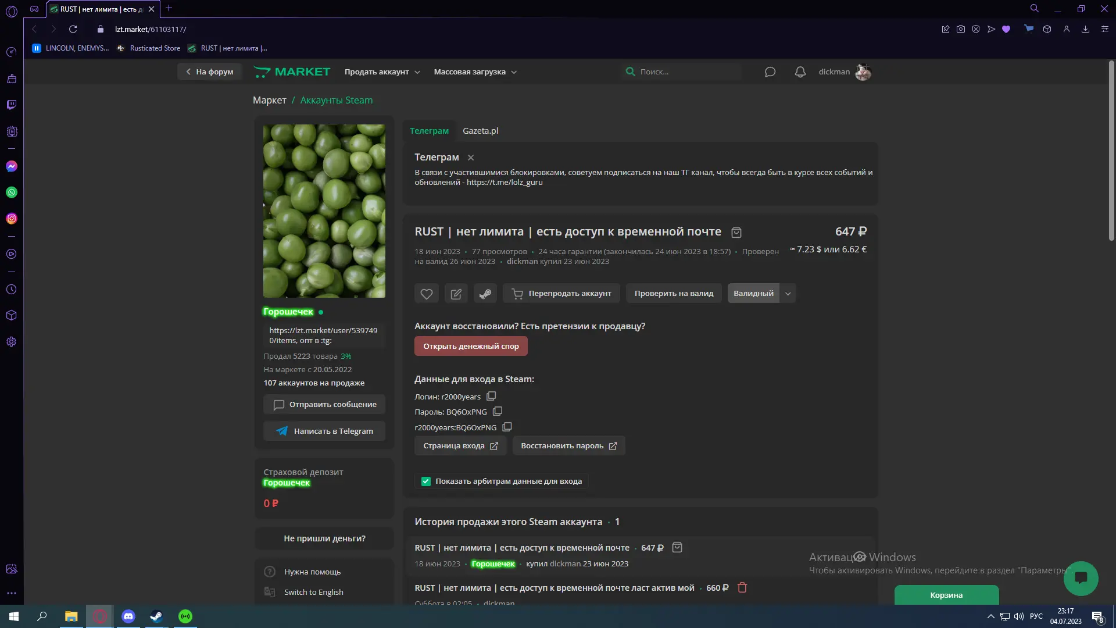This screenshot has width=1116, height=628.
Task: Dismiss the Телеграм notice with the X
Action: pyautogui.click(x=471, y=158)
